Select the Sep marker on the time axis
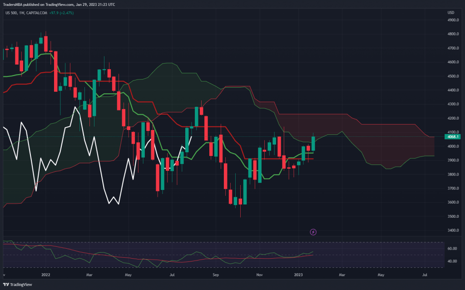 tap(216, 275)
